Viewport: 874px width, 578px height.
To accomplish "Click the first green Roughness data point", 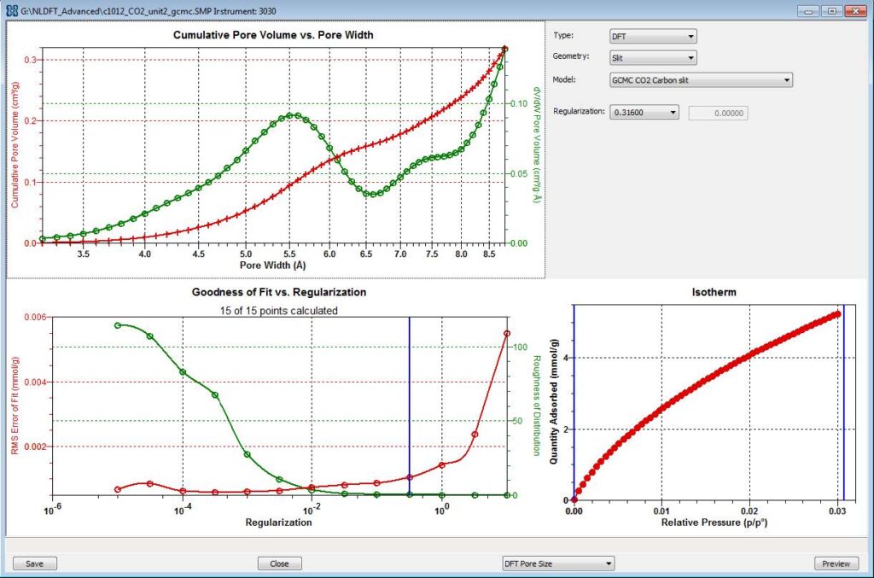I will point(118,325).
